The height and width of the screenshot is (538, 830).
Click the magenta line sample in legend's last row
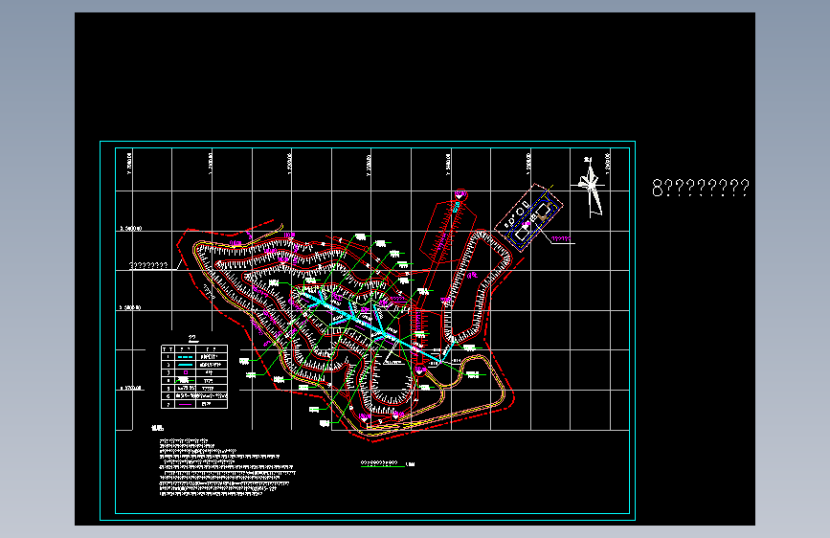(185, 404)
